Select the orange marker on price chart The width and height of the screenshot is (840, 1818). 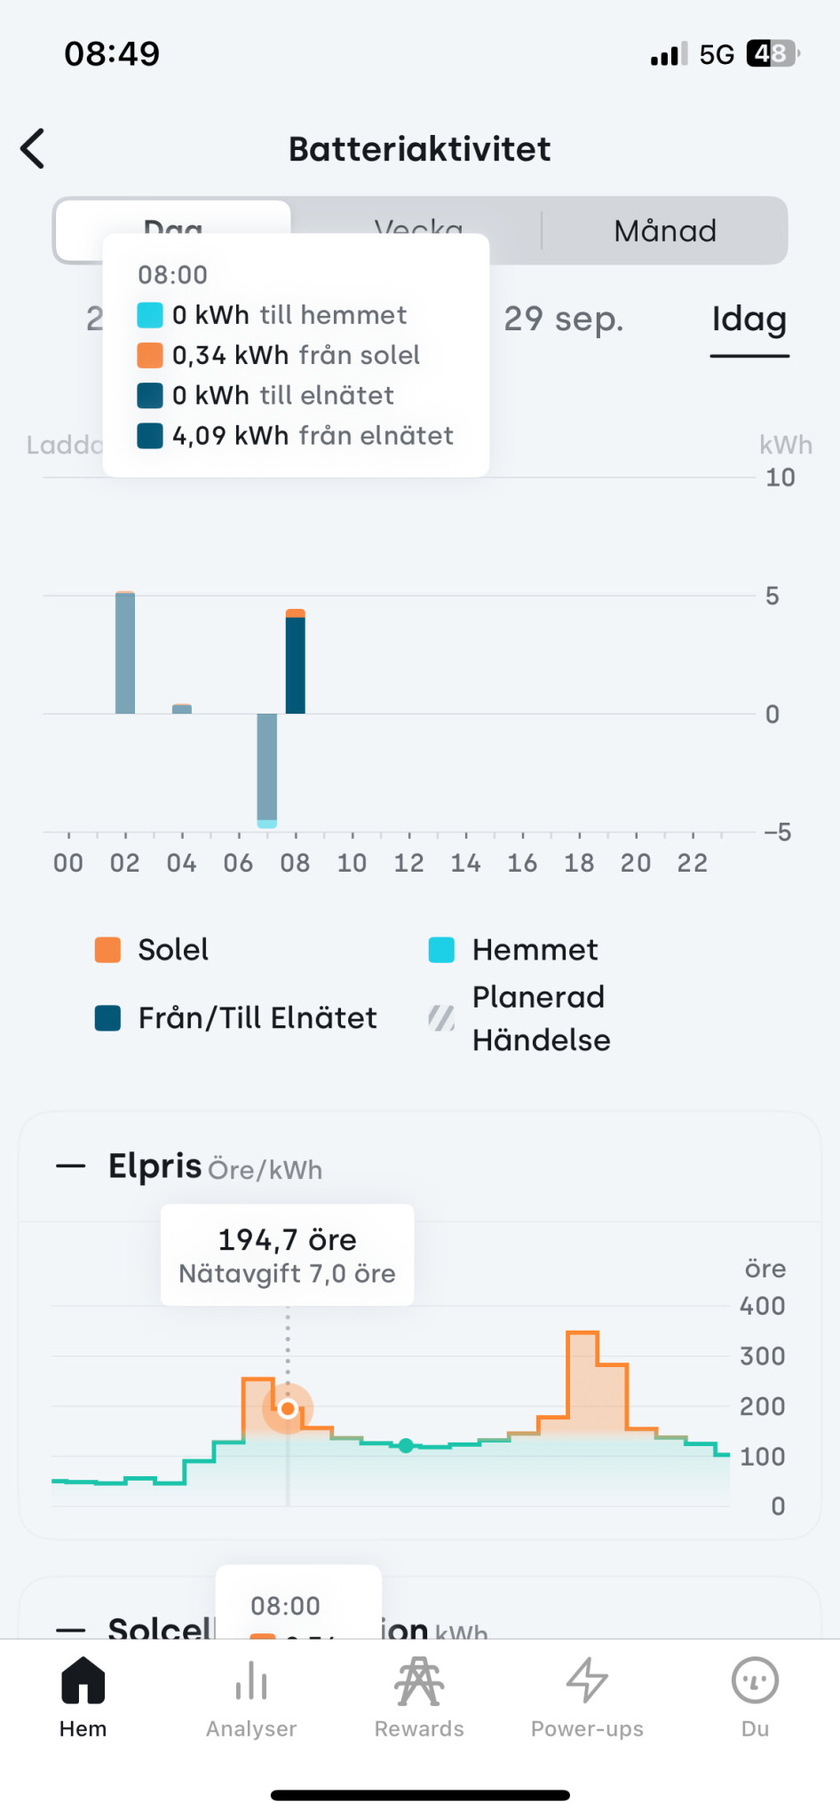click(288, 1409)
